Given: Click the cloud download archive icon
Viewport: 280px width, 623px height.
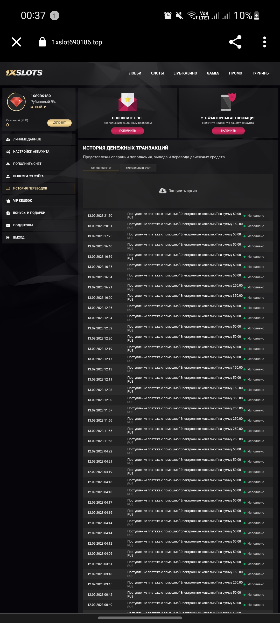Looking at the screenshot, I should (x=163, y=191).
